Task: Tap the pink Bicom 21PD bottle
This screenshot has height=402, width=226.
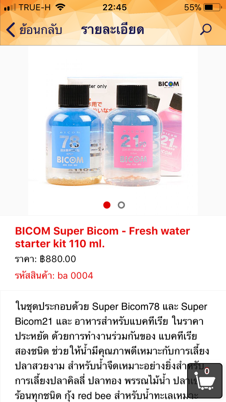Action: [x=133, y=134]
